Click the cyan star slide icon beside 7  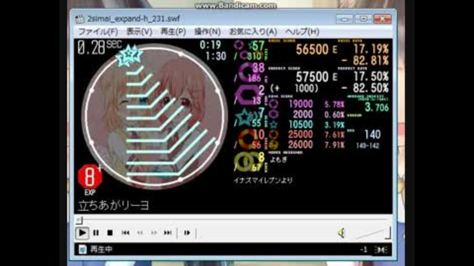tap(245, 118)
